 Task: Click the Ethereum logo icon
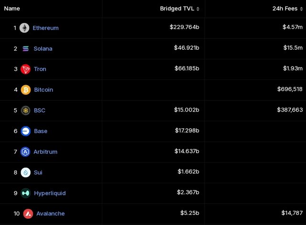pyautogui.click(x=24, y=28)
